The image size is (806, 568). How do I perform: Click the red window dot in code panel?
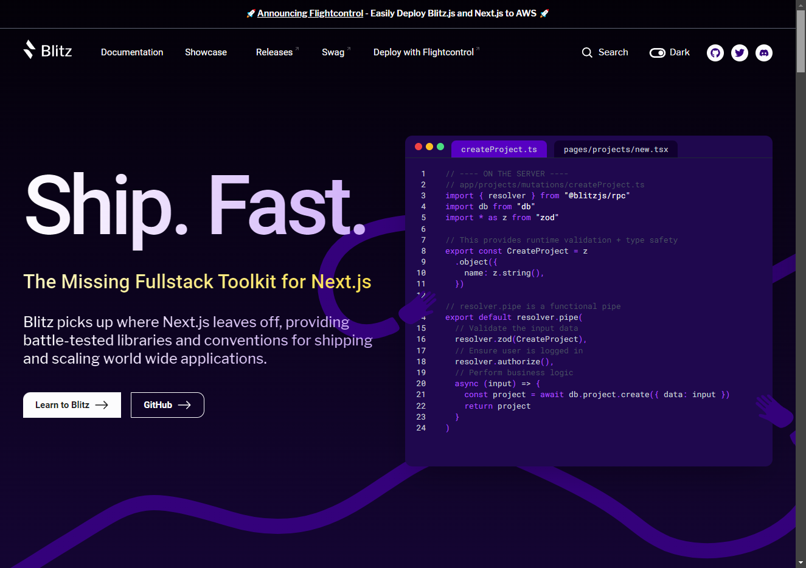click(x=419, y=147)
